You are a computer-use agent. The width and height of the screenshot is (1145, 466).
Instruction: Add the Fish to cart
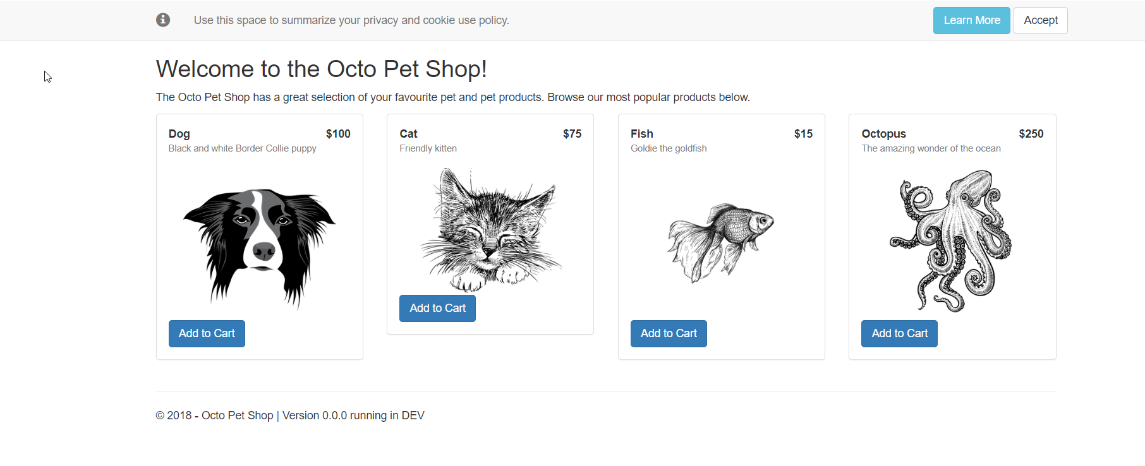pos(669,333)
